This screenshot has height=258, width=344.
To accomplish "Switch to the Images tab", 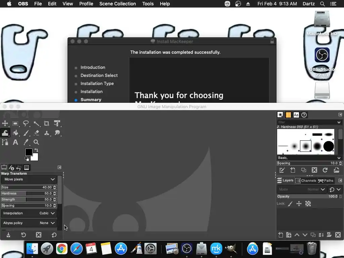I will pos(27,168).
